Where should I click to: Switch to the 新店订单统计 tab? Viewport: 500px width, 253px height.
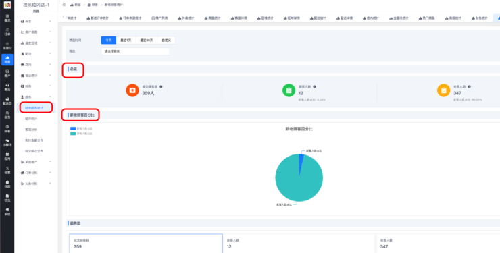97,18
